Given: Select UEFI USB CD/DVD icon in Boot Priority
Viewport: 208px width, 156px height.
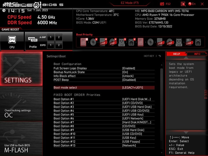Looking at the screenshot, I should click(113, 42).
